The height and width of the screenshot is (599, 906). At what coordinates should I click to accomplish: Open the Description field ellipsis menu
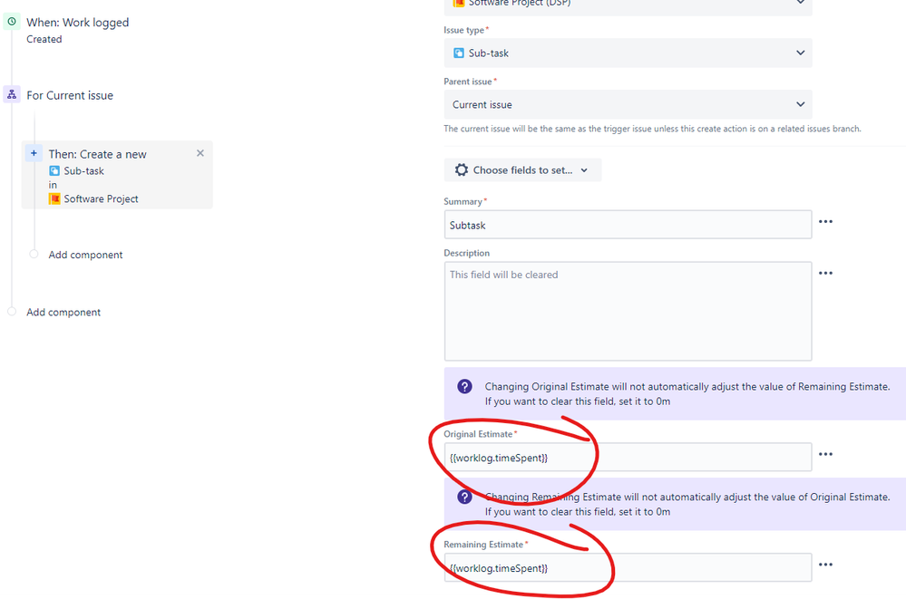pyautogui.click(x=825, y=272)
